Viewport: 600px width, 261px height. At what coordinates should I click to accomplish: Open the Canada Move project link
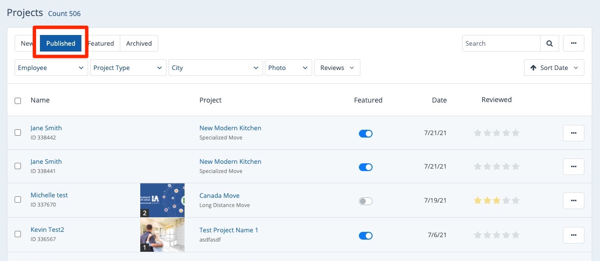pyautogui.click(x=219, y=195)
